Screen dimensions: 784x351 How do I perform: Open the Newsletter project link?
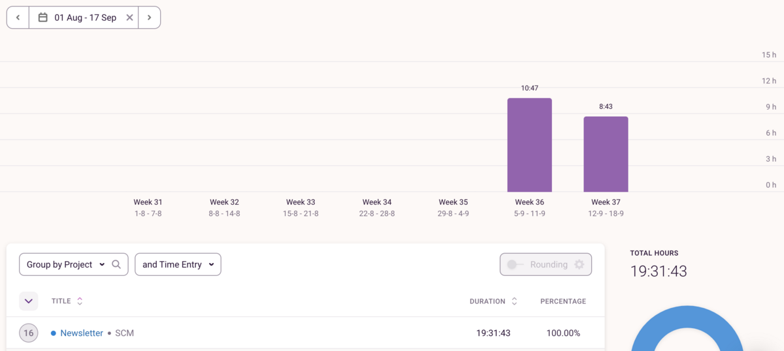point(82,333)
